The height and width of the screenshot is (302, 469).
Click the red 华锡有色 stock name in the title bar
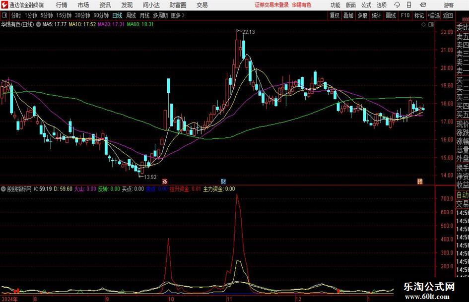pos(302,5)
